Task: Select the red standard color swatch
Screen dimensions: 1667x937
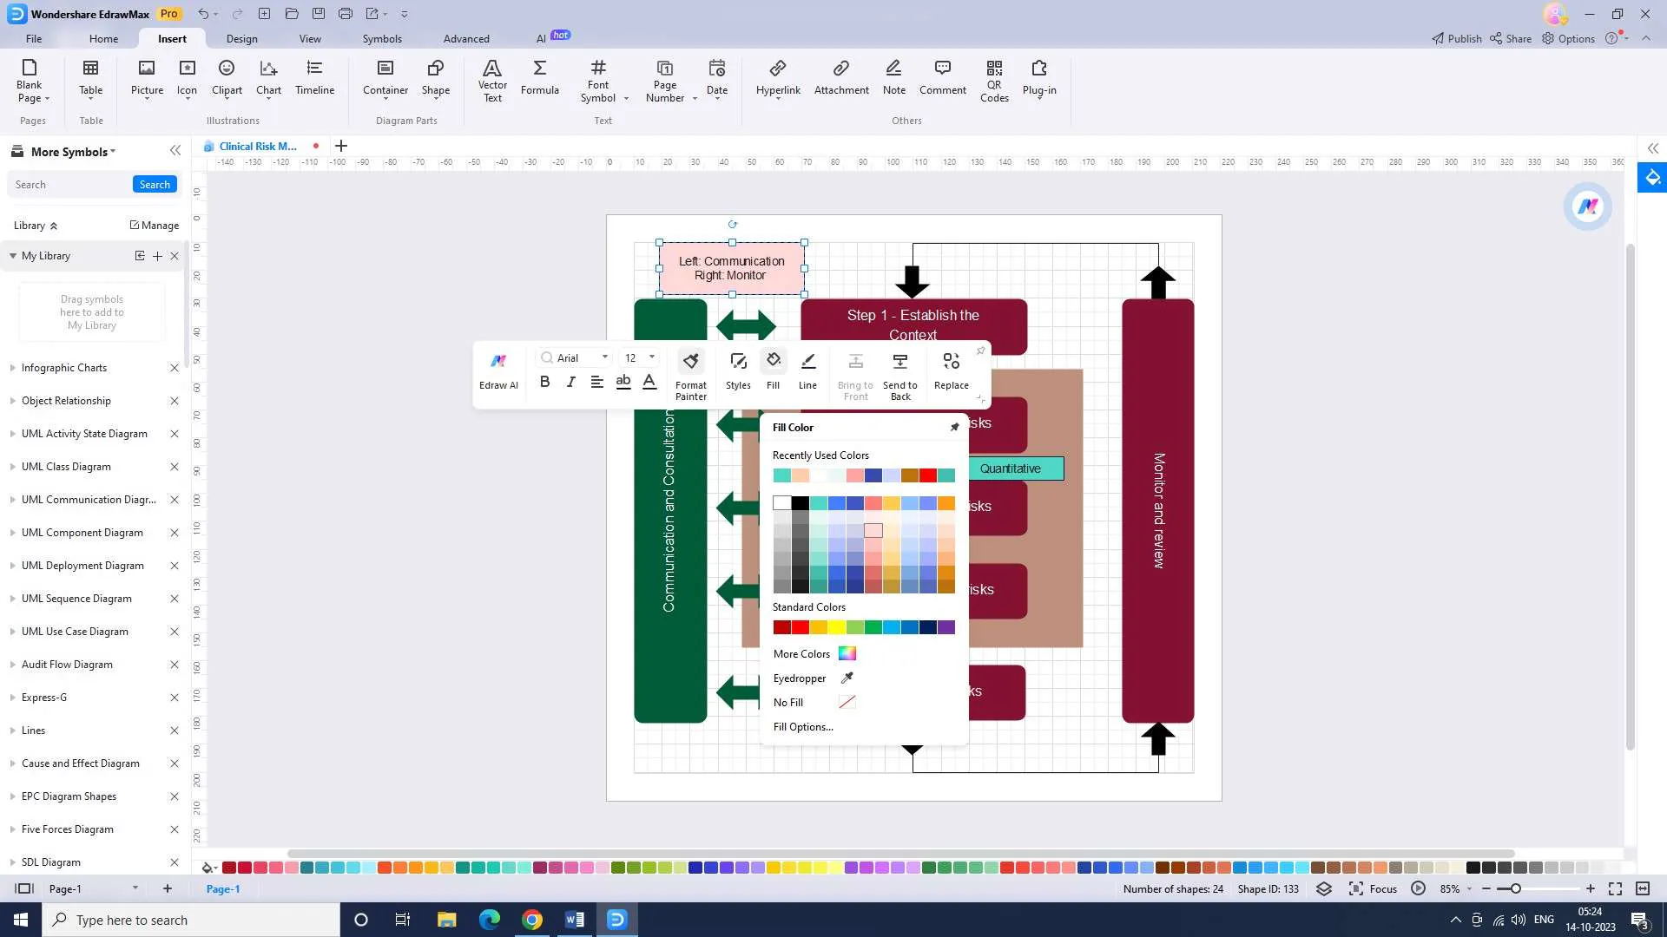Action: 799,627
